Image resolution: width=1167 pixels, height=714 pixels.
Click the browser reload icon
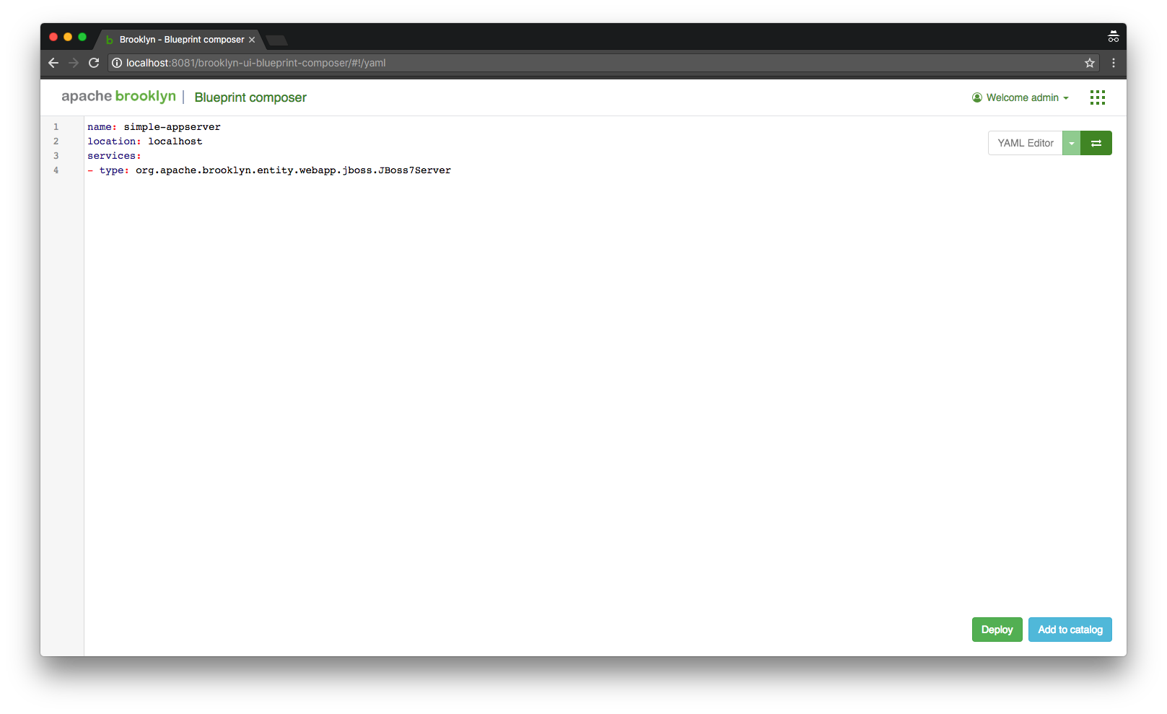point(94,63)
